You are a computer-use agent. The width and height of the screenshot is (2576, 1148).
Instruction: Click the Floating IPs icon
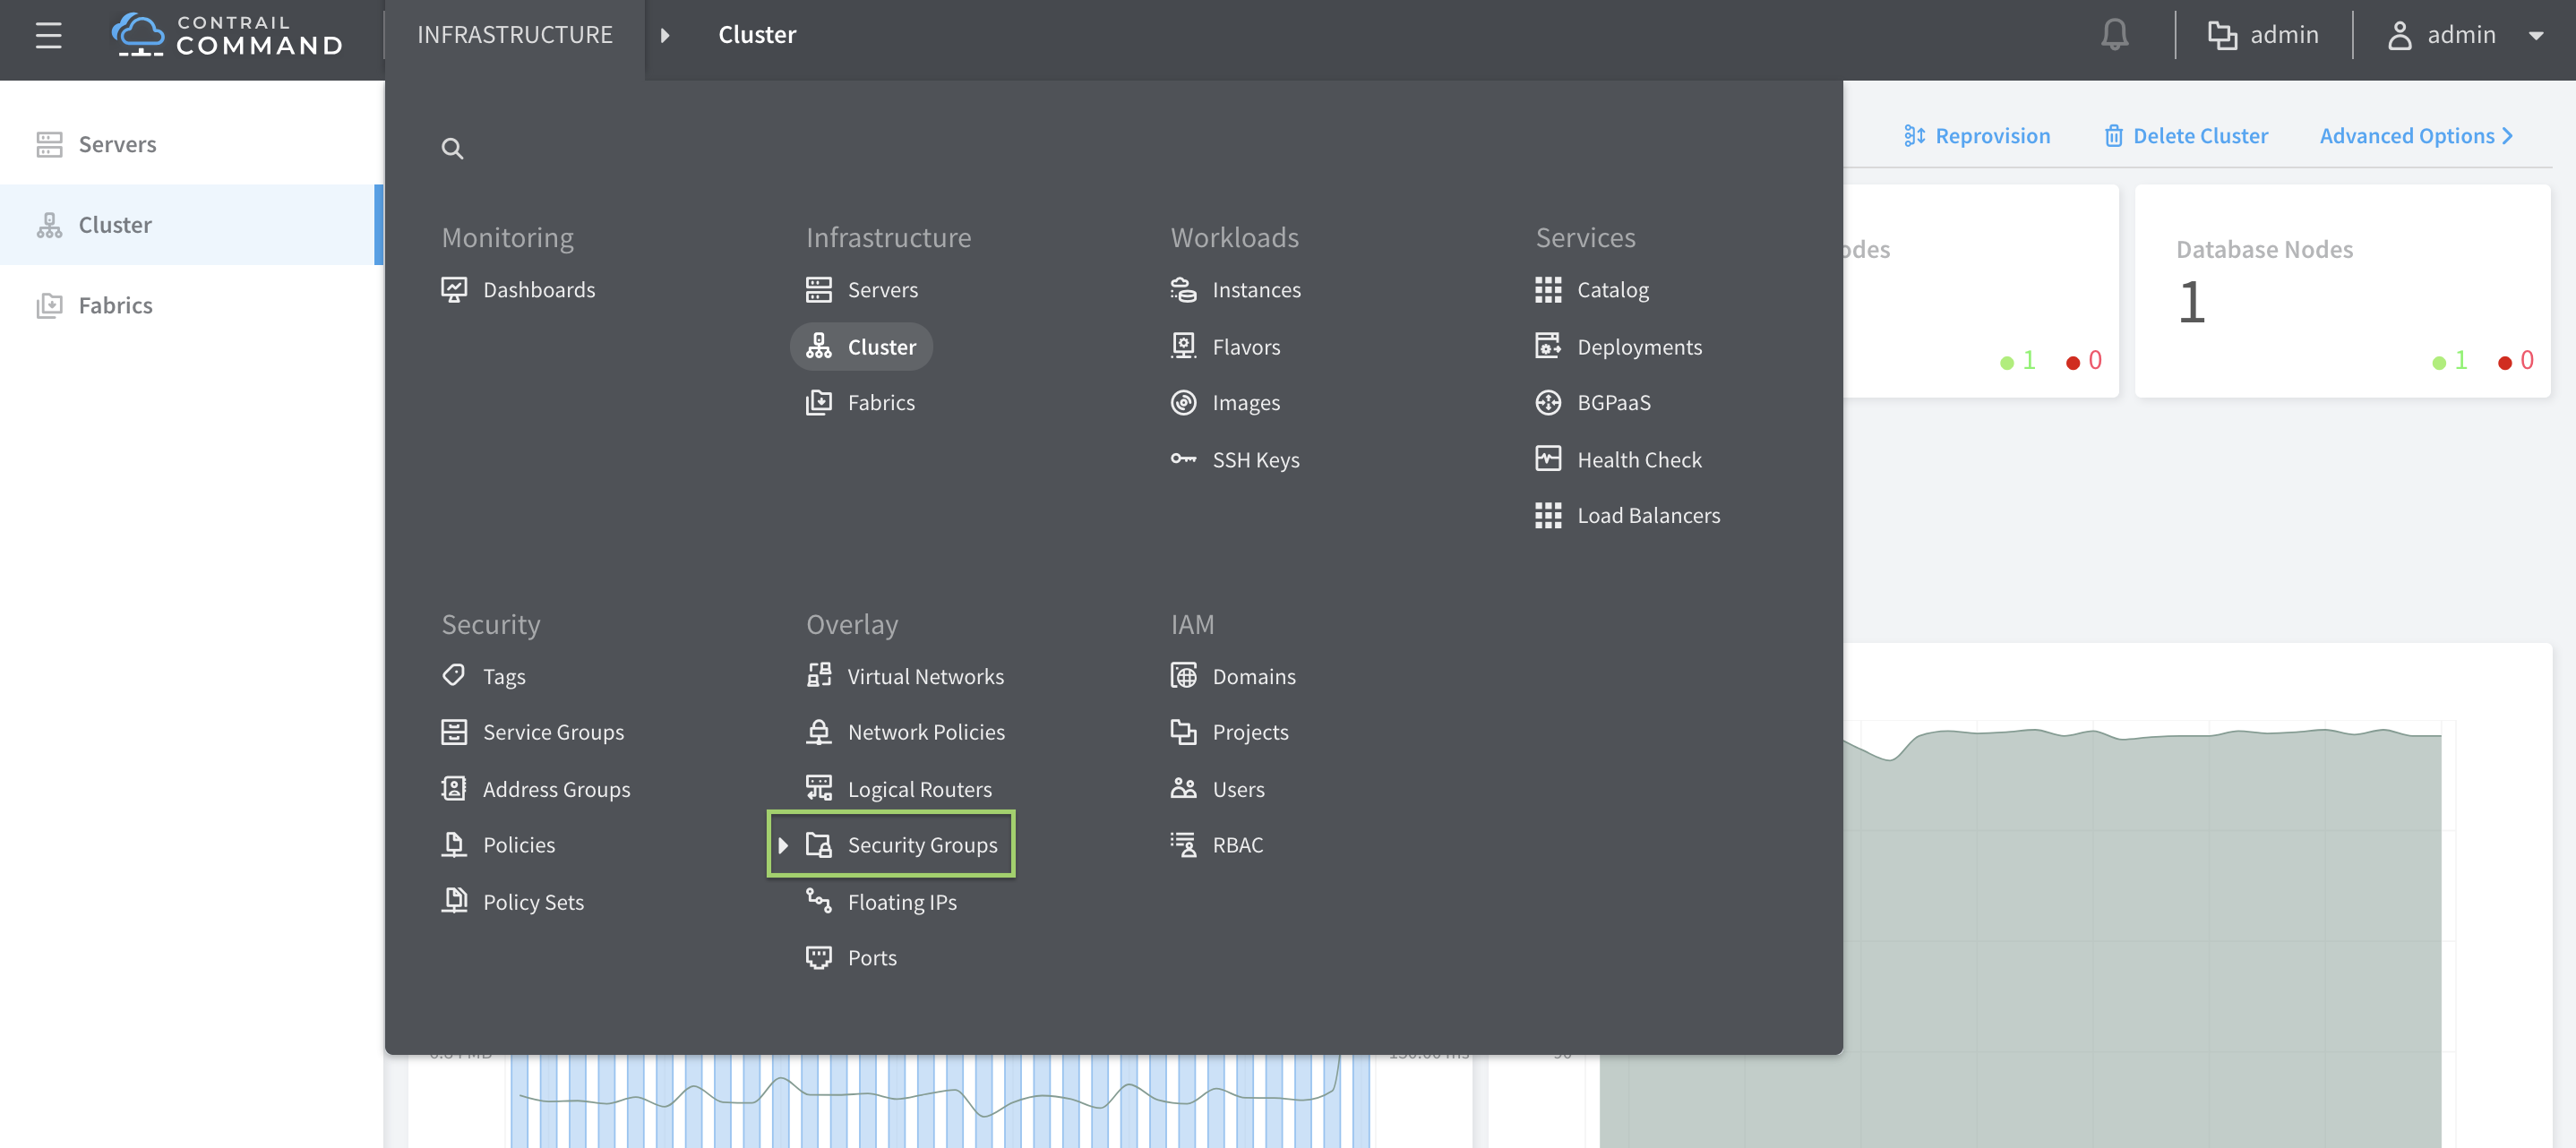pyautogui.click(x=819, y=901)
